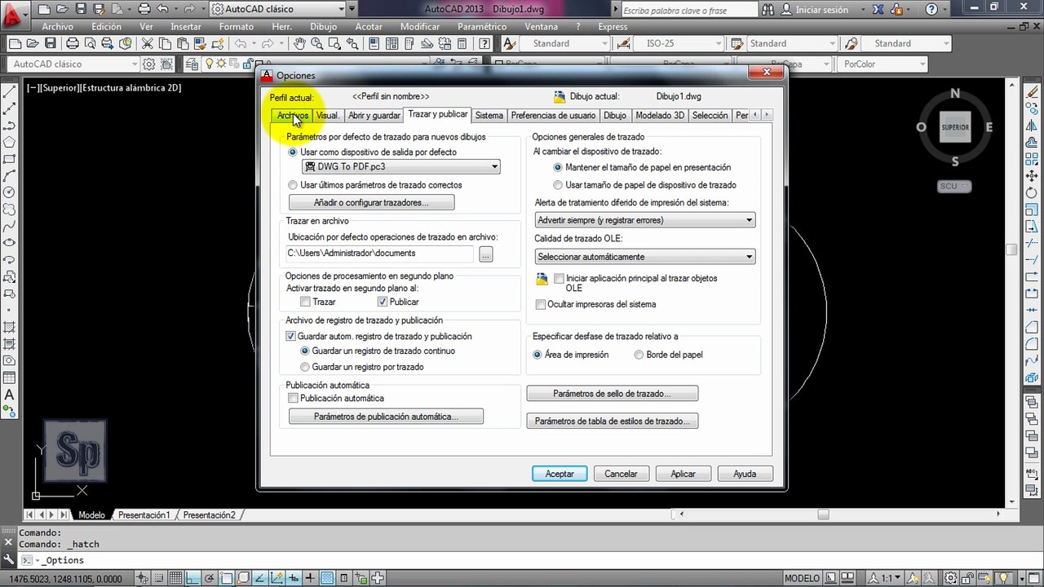Click Move tool in modify toolbar
Image resolution: width=1044 pixels, height=587 pixels.
pos(1032,176)
